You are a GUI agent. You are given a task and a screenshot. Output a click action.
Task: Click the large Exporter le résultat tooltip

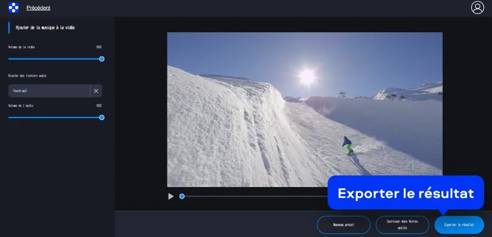406,193
